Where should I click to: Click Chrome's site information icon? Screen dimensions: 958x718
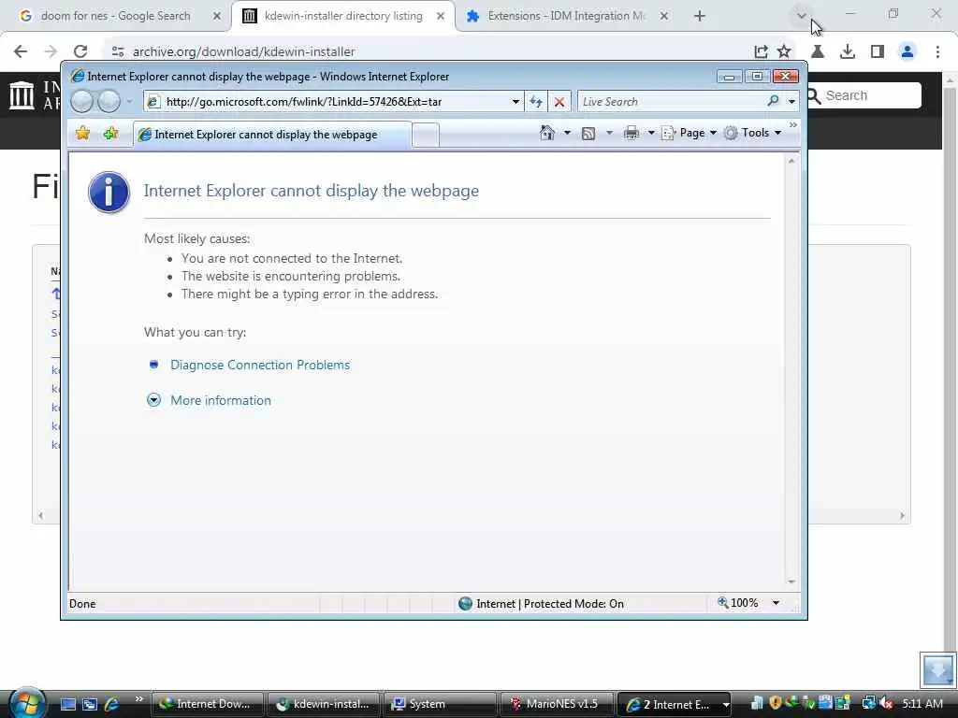pyautogui.click(x=118, y=52)
